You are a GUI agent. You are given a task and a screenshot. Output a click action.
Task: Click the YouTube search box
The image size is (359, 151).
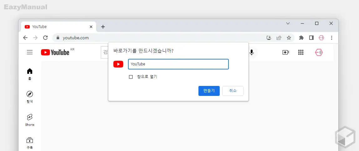point(105,52)
